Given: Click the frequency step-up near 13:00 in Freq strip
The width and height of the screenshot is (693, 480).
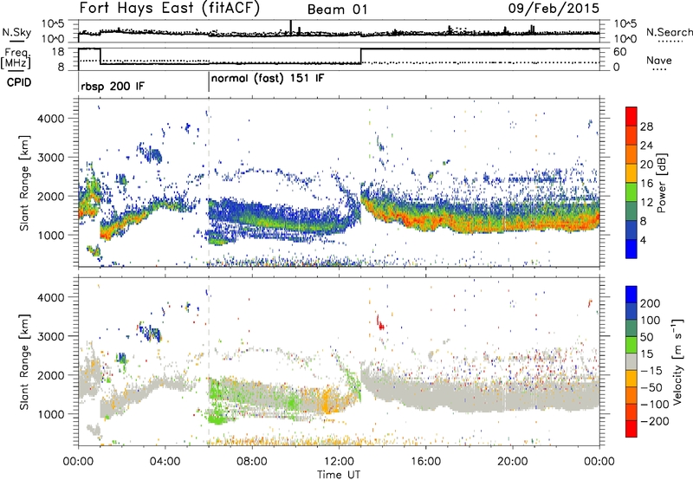Looking at the screenshot, I should click(x=361, y=55).
